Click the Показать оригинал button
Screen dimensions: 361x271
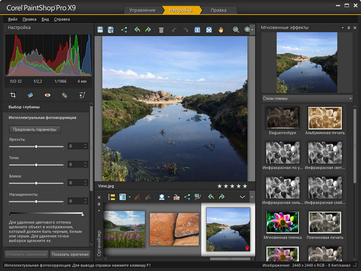tap(70, 254)
